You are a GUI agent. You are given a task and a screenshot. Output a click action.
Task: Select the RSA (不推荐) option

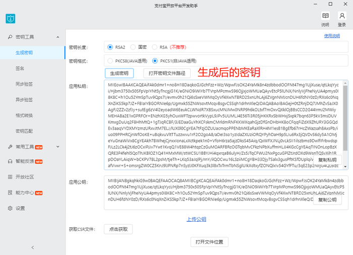(154, 47)
